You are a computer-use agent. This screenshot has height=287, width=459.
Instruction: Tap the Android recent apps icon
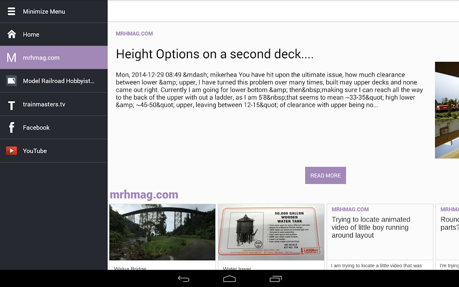(x=276, y=279)
